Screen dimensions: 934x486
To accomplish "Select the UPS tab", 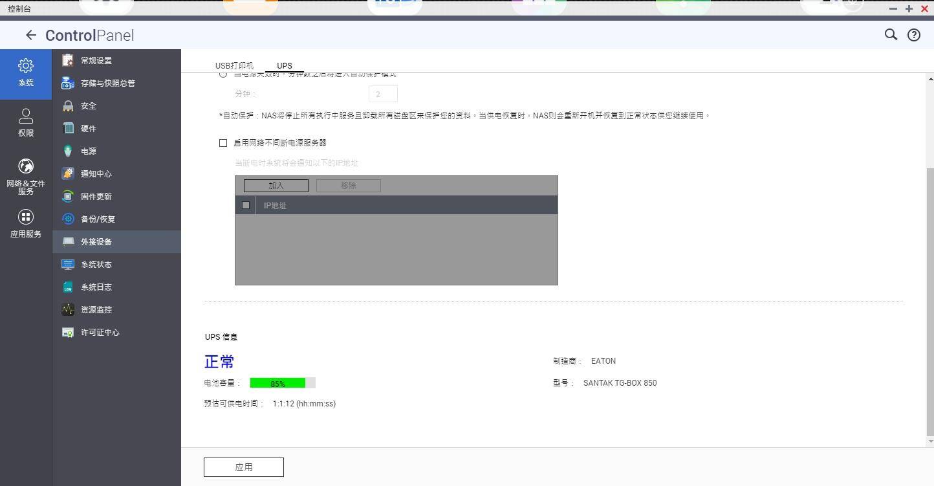I will (x=284, y=65).
